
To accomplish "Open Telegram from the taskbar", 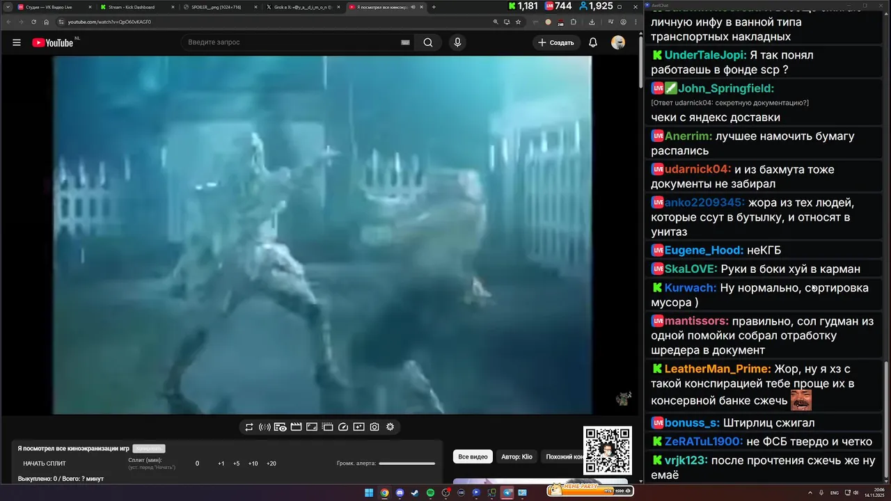I will 507,493.
